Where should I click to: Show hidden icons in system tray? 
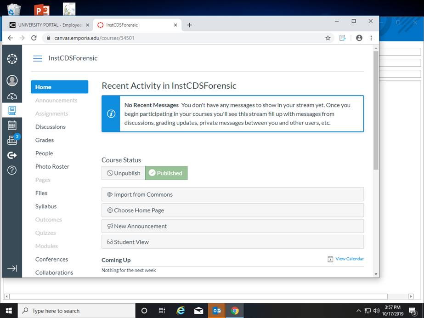coord(359,311)
